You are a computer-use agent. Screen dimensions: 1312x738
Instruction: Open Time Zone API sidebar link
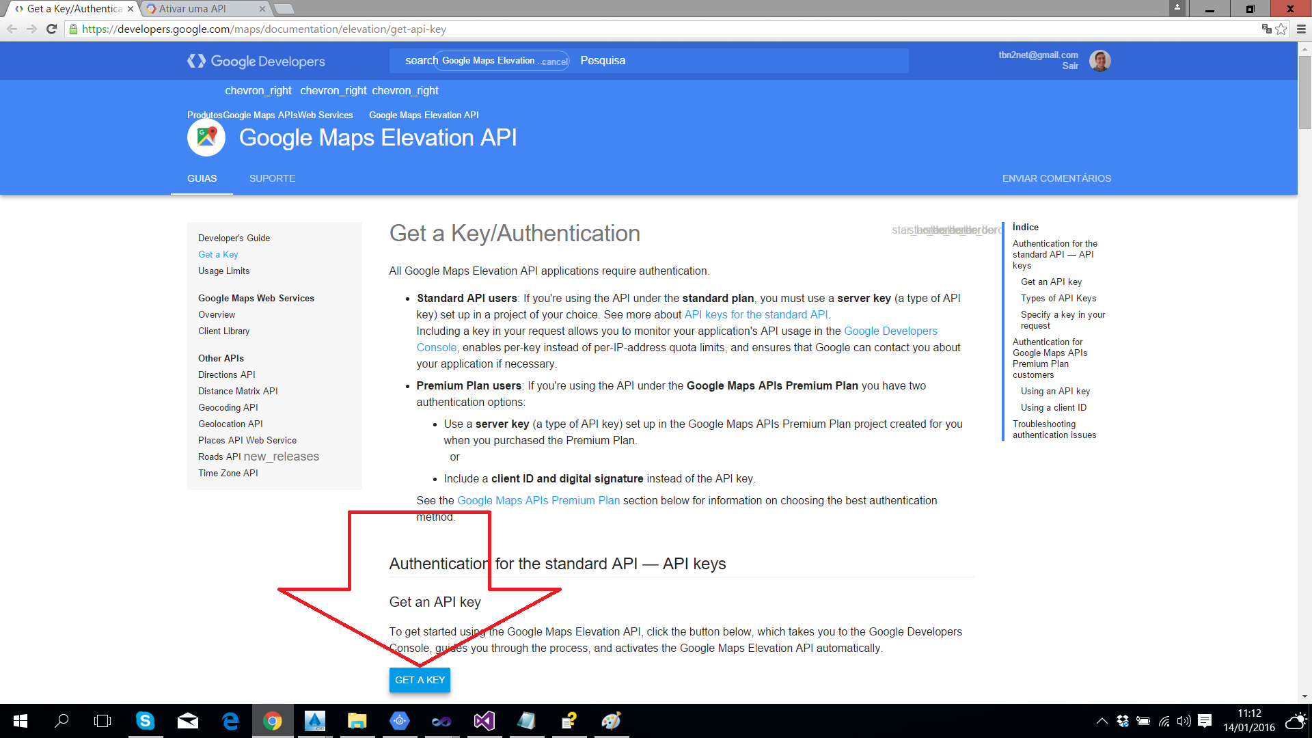228,473
